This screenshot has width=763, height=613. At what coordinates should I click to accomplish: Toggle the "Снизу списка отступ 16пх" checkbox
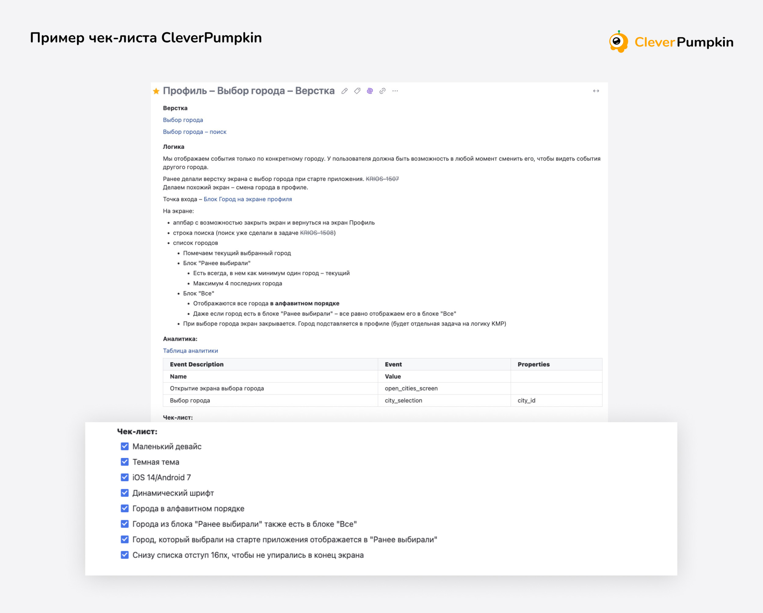click(x=125, y=555)
